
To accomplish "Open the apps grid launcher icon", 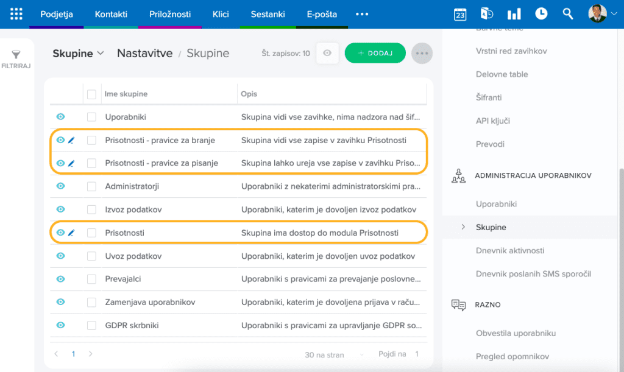I will coord(16,13).
